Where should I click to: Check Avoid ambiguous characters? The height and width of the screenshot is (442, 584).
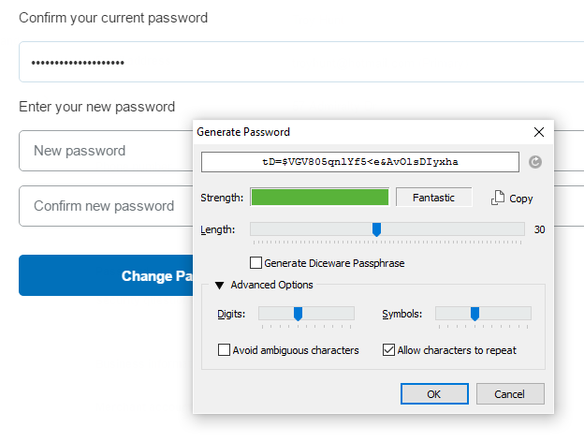(x=224, y=350)
